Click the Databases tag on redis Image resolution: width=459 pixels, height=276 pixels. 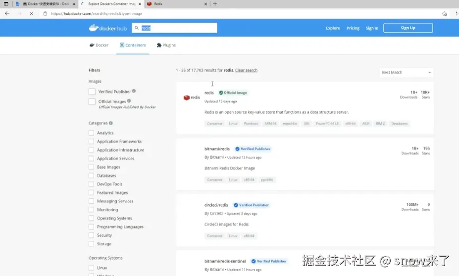pos(399,123)
